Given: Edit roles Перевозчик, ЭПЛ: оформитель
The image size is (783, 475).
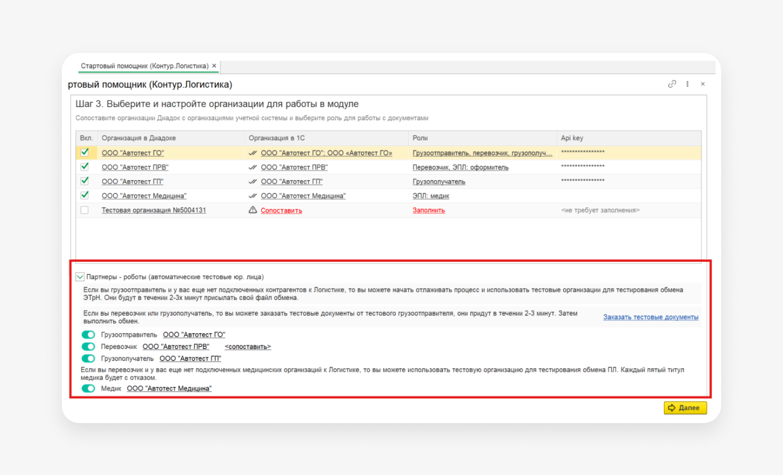Looking at the screenshot, I should [461, 167].
